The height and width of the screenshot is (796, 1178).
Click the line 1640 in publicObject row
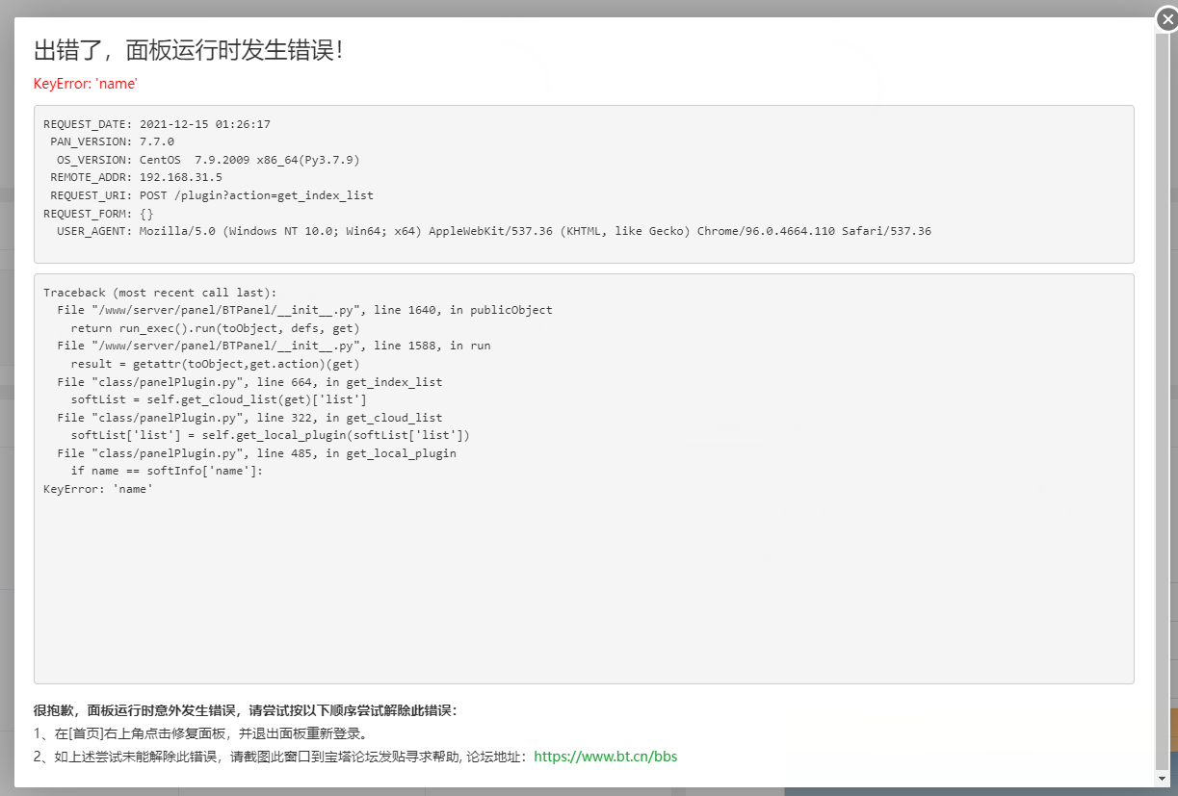(x=304, y=310)
